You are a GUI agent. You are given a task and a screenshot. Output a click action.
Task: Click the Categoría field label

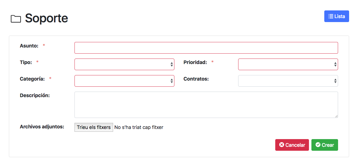[32, 79]
